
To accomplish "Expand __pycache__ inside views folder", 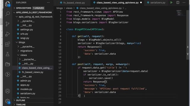I will tap(20, 59).
